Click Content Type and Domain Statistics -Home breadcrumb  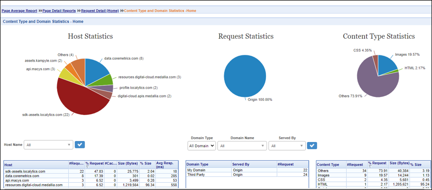tap(160, 11)
